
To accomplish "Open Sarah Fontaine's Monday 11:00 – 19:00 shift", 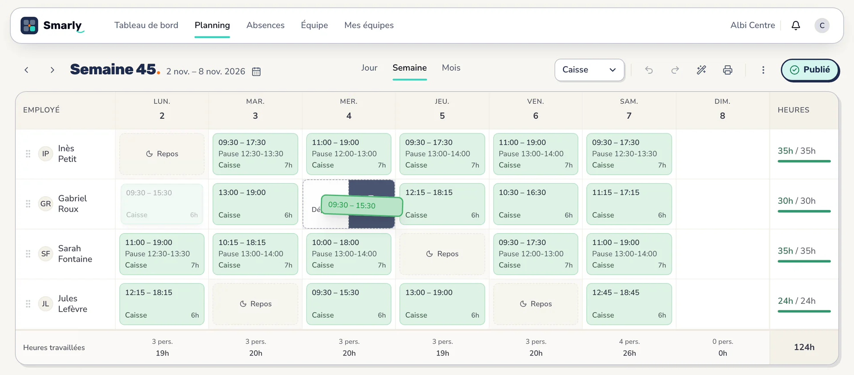I will click(x=162, y=254).
